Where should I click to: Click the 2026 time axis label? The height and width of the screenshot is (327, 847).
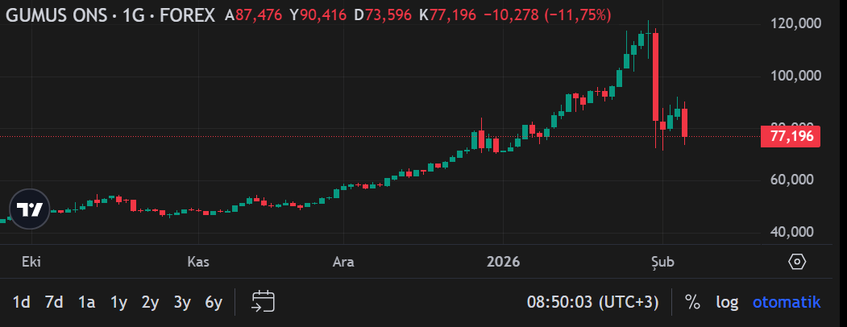point(502,262)
